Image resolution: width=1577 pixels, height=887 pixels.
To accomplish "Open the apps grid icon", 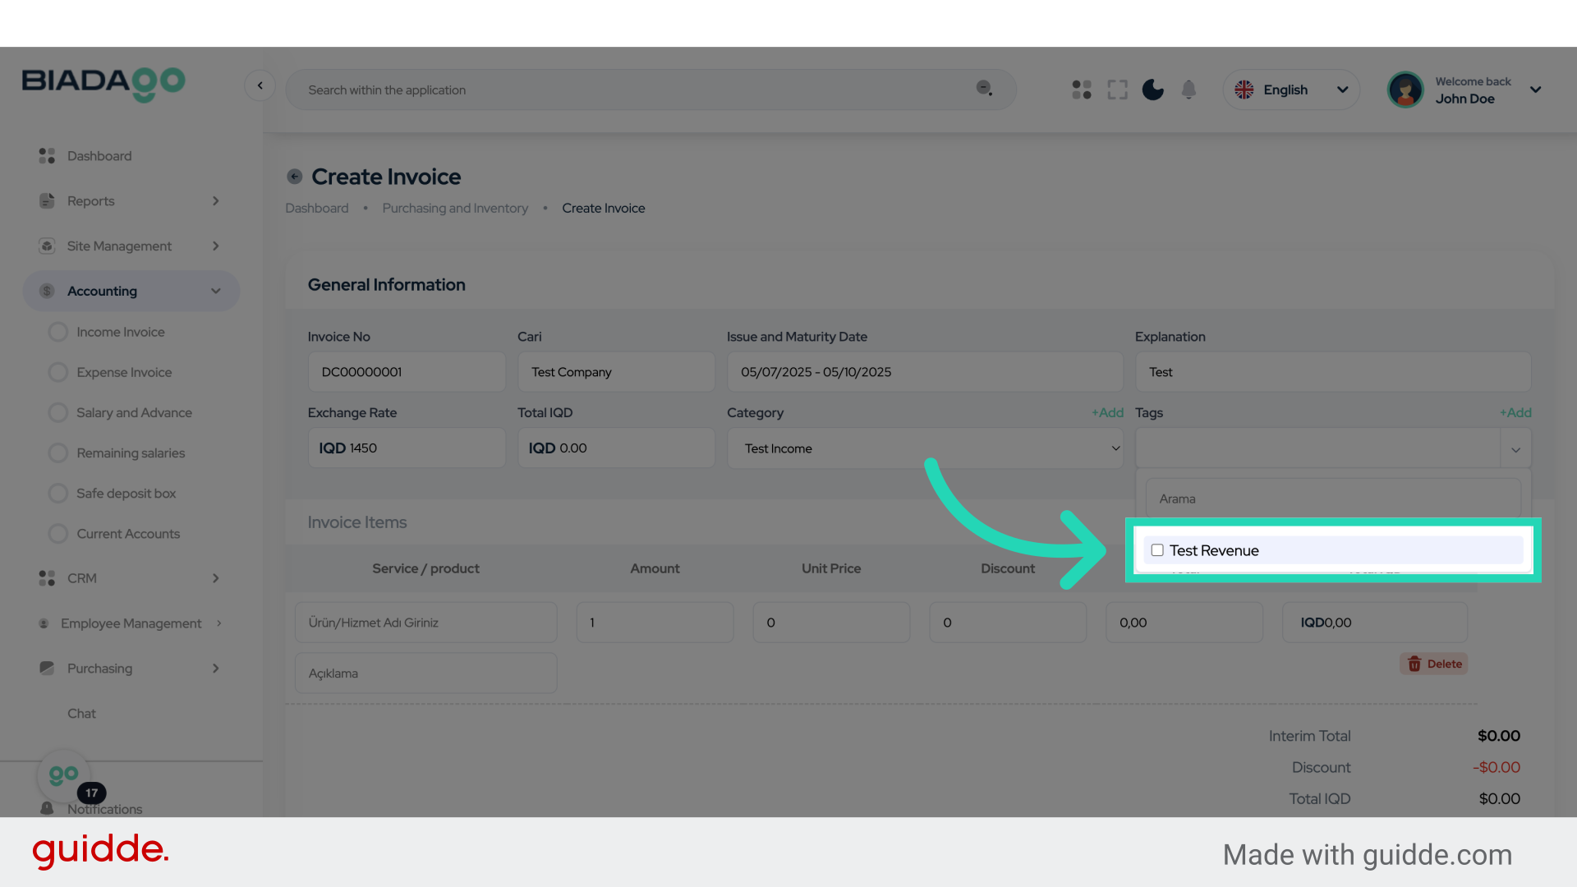I will pos(1082,90).
